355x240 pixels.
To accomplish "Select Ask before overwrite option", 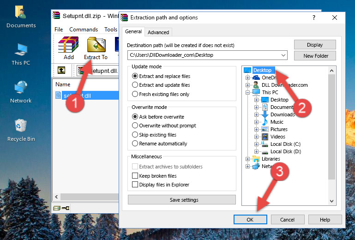I will coord(135,117).
